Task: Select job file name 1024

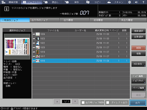Action: [43, 34]
